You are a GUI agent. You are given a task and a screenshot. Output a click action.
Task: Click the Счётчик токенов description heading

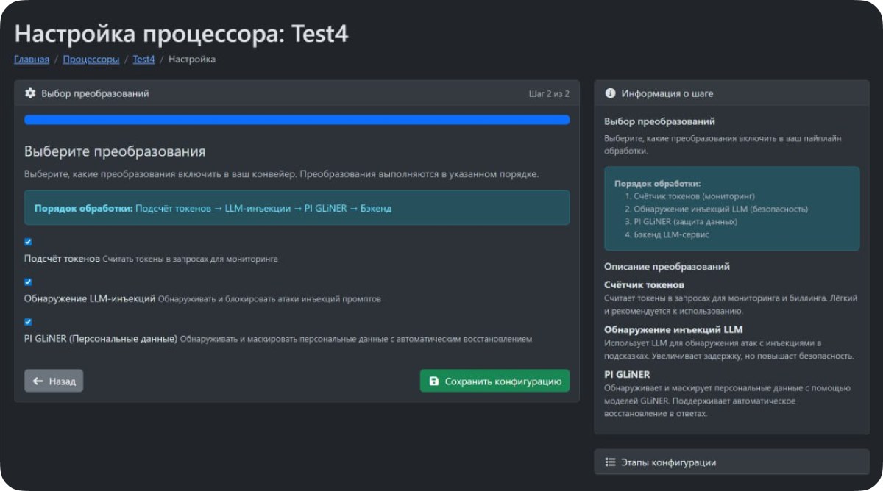645,284
